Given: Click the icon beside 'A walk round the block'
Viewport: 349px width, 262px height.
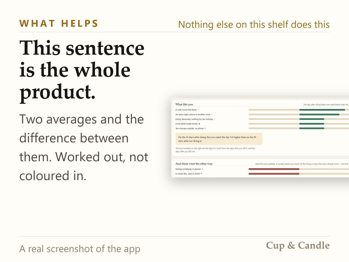Looking at the screenshot, I should (x=198, y=110).
